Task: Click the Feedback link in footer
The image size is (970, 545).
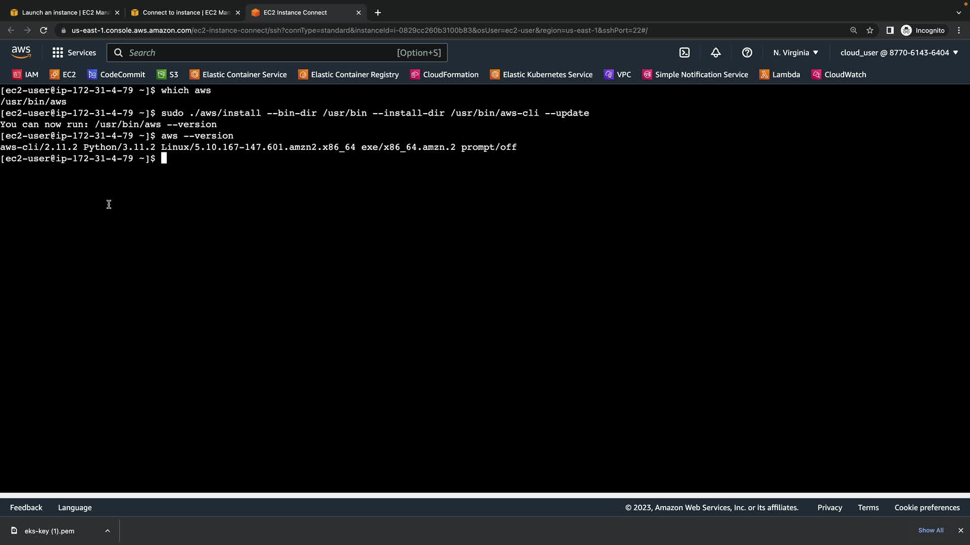Action: (26, 508)
